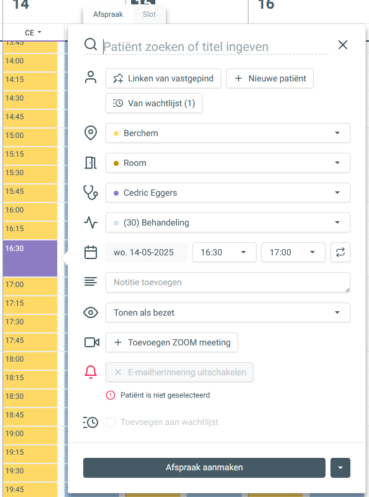Click the location pin icon
The image size is (369, 497).
[91, 133]
